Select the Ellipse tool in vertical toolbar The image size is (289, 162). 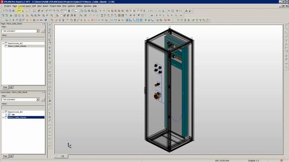50,104
